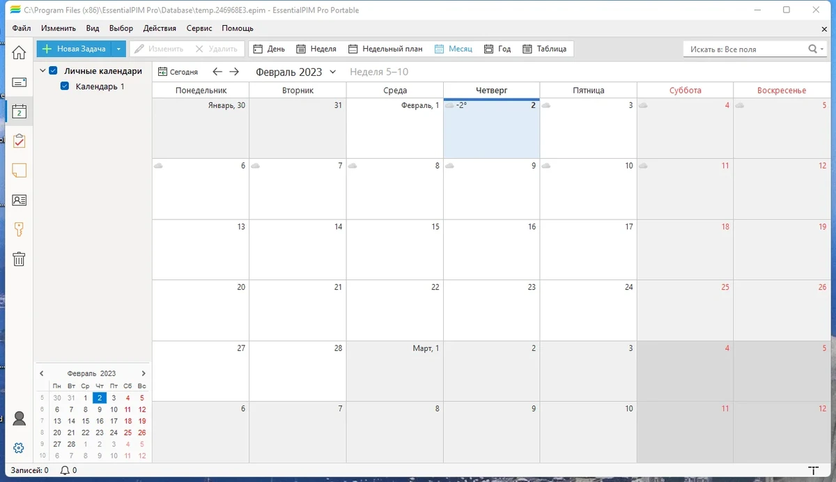The height and width of the screenshot is (482, 836).
Task: Switch to Недельный план view
Action: coord(385,49)
